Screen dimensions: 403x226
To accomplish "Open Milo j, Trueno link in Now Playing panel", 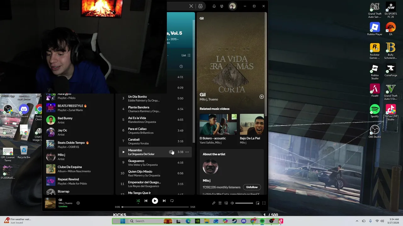I will pyautogui.click(x=209, y=100).
